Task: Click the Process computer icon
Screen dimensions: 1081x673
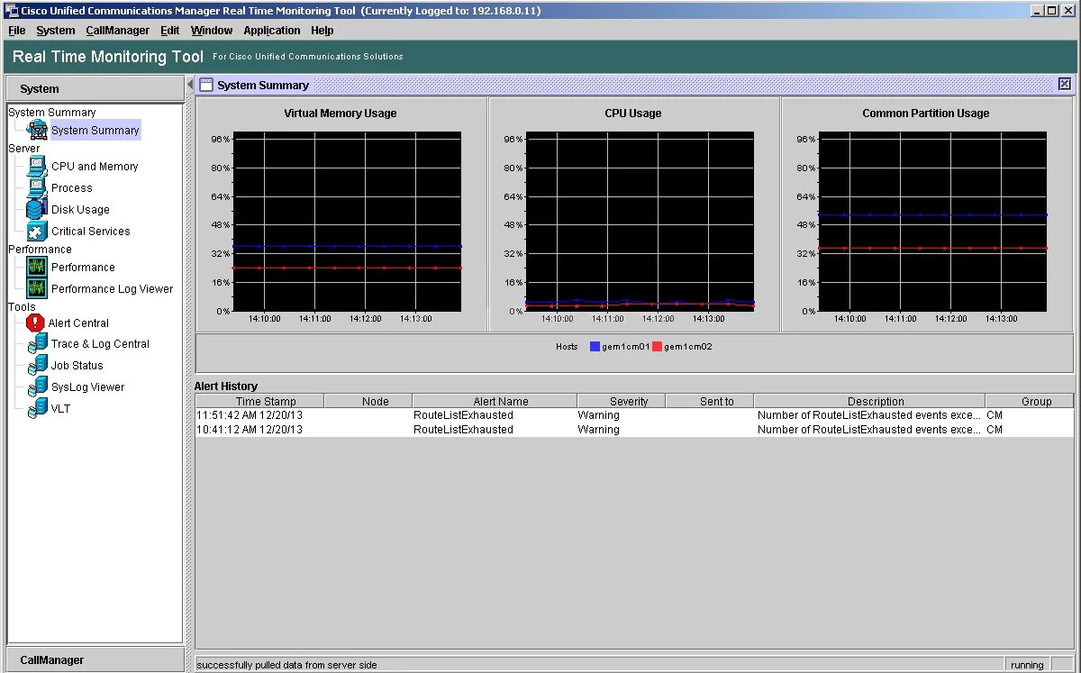Action: point(37,188)
